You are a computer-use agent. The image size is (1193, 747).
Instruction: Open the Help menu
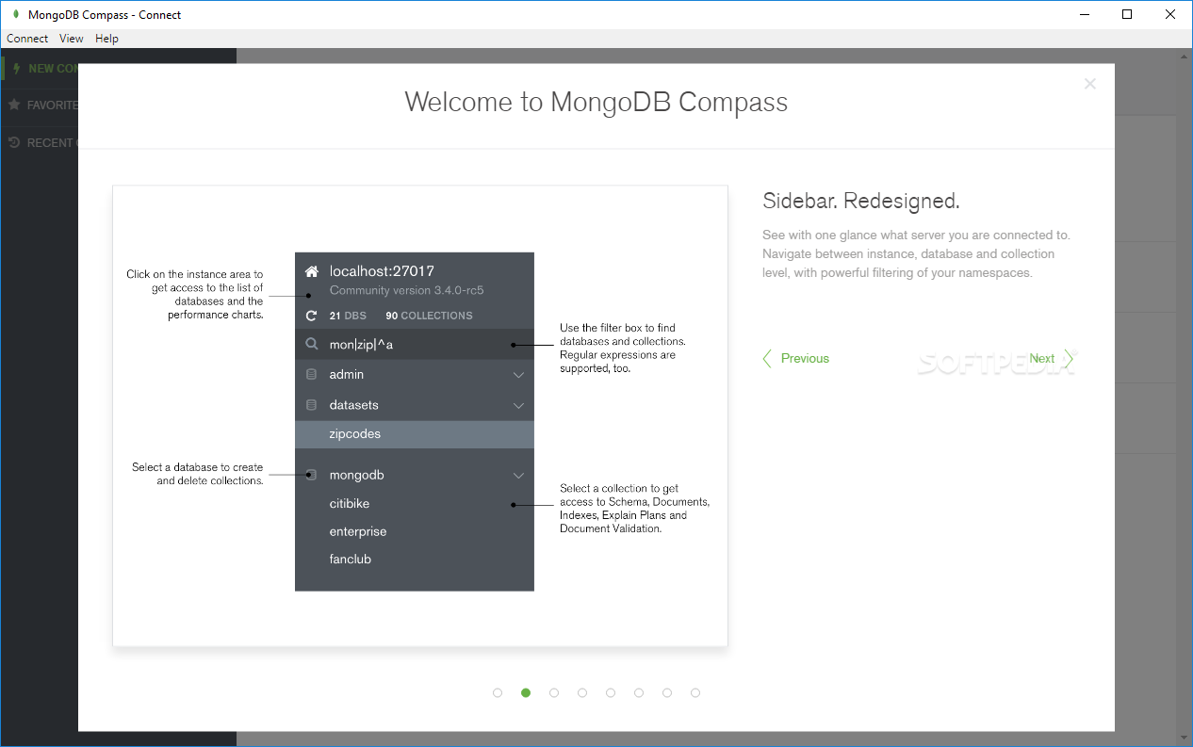pyautogui.click(x=107, y=39)
